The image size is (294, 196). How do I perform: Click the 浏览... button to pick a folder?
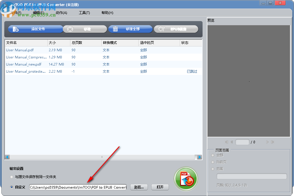tap(139, 187)
